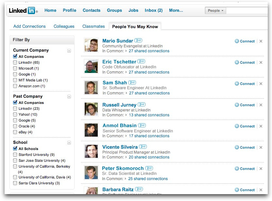Image resolution: width=272 pixels, height=201 pixels.
Task: Check the Microsoft (1) filter
Action: (15, 68)
